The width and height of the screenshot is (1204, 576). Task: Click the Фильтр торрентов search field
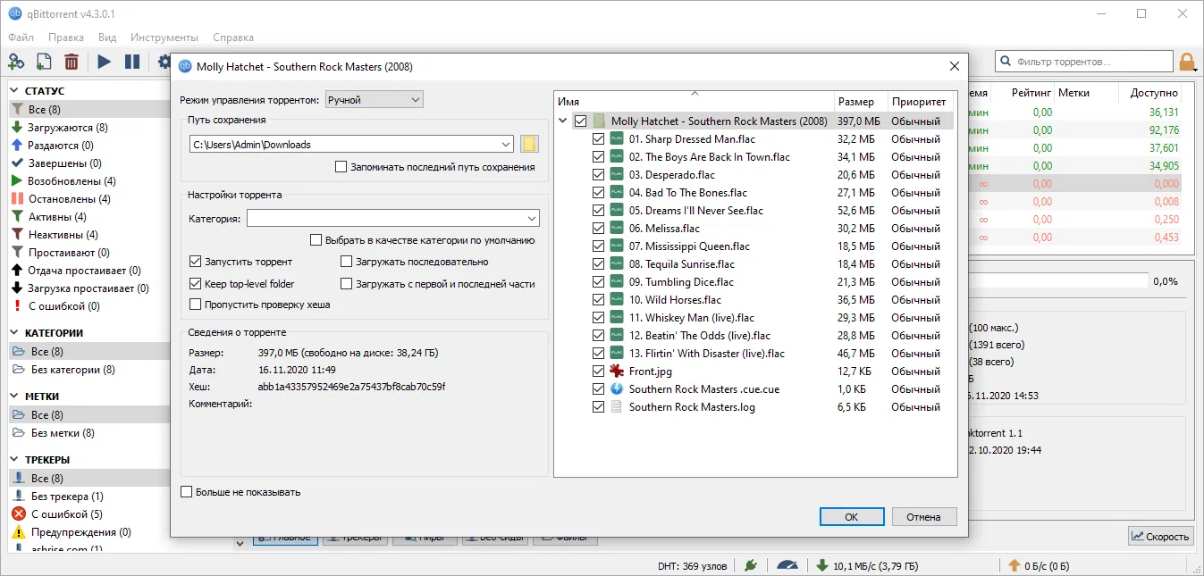(x=1083, y=62)
